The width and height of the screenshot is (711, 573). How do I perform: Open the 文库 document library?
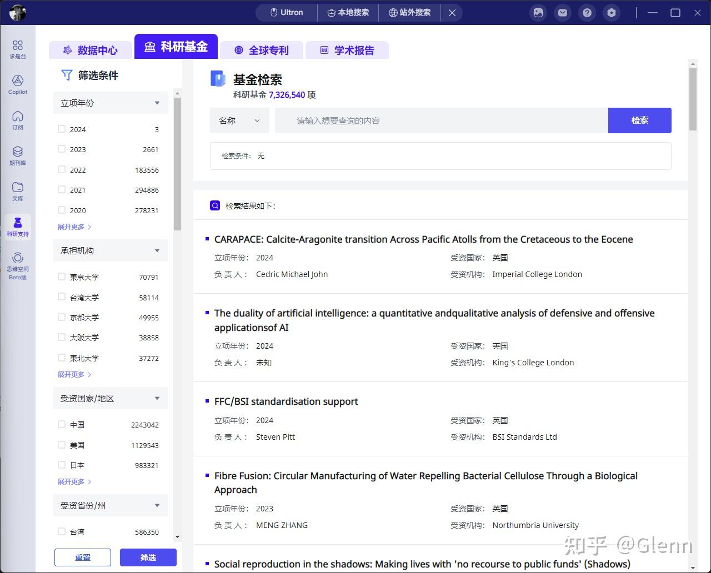pos(17,191)
